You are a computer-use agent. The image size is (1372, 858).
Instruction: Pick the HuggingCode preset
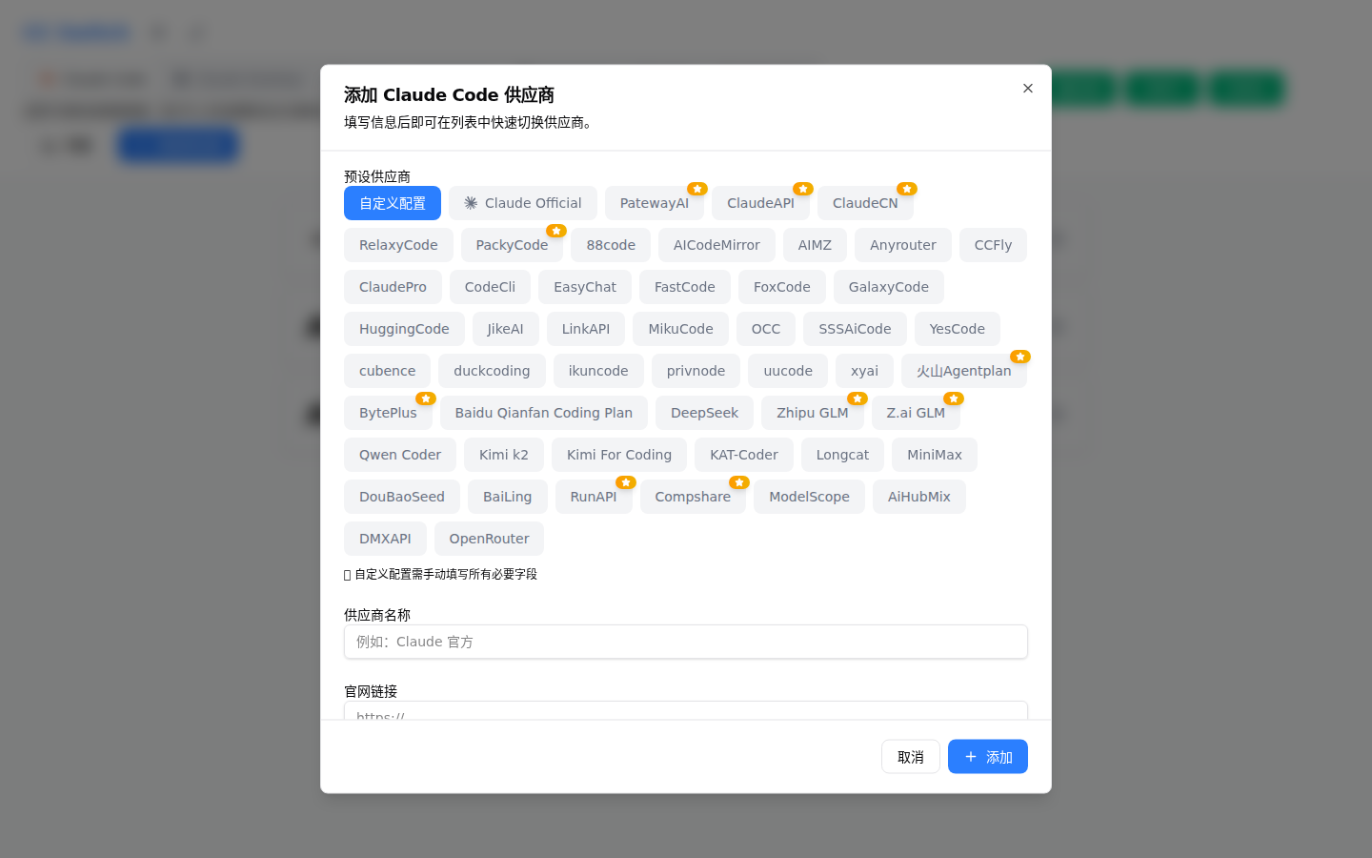click(x=404, y=329)
